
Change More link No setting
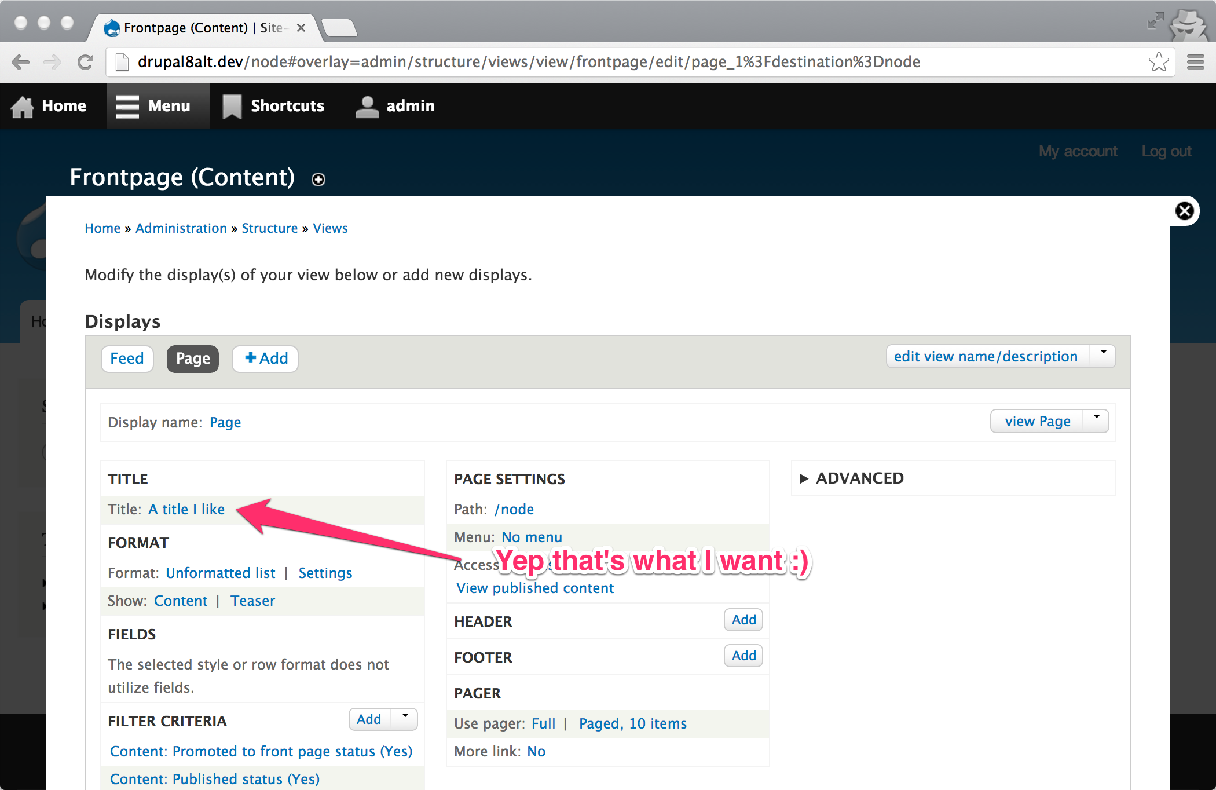click(x=536, y=751)
